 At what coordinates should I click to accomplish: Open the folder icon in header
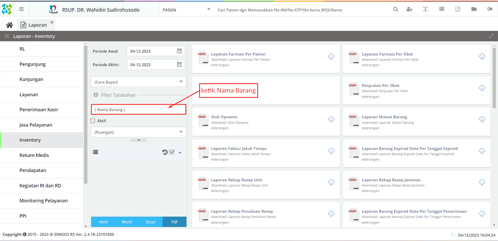click(x=474, y=9)
